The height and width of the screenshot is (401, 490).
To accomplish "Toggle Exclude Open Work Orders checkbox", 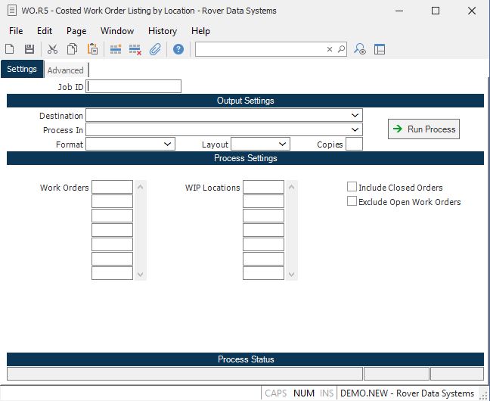I will (352, 201).
